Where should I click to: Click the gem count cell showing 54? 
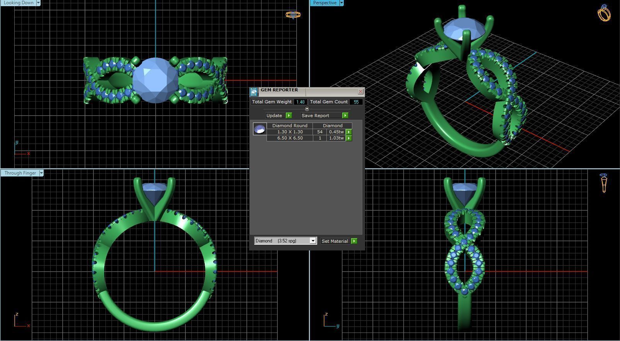320,132
